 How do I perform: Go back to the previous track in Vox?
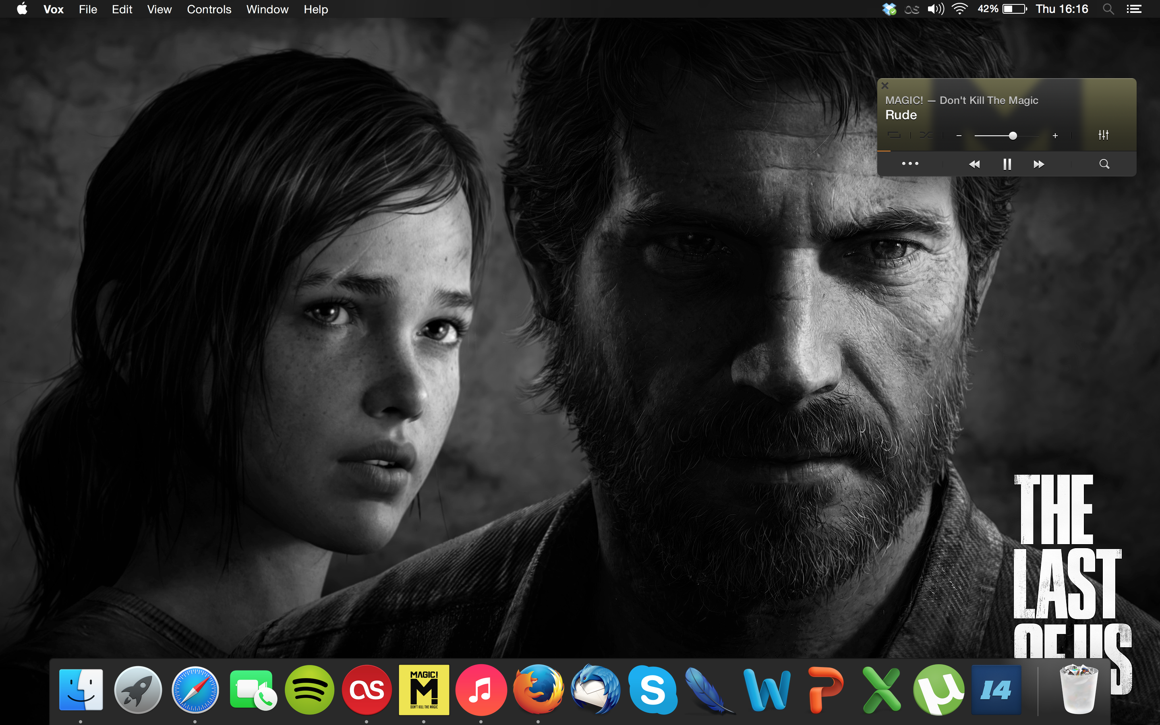974,164
